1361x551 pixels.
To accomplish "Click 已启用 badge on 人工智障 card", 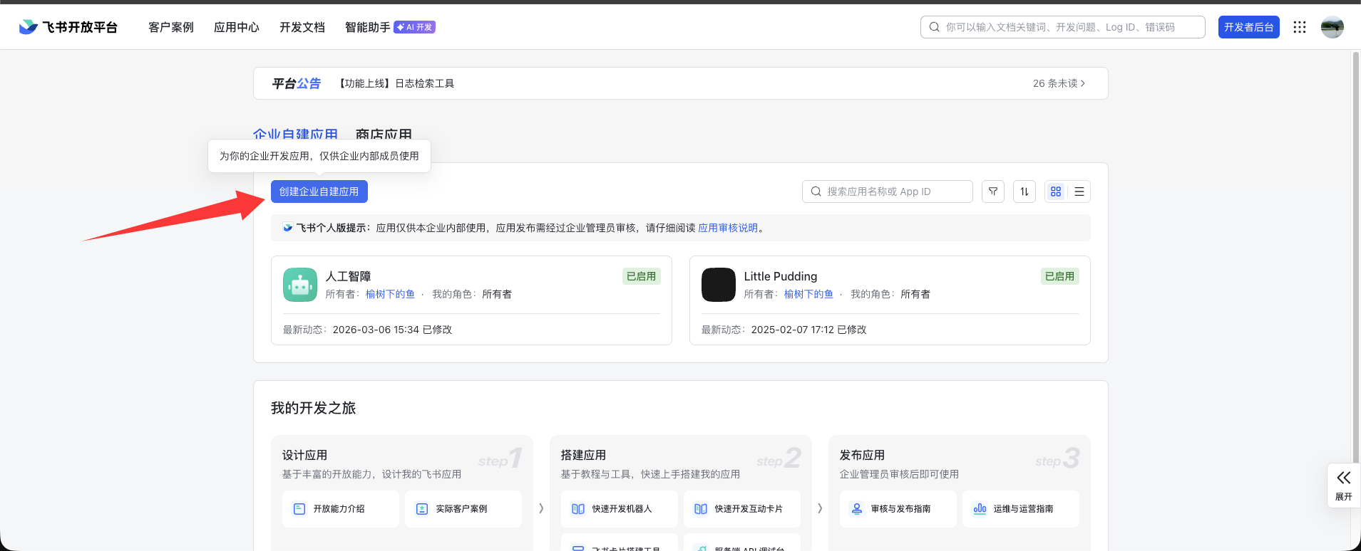I will pyautogui.click(x=641, y=276).
